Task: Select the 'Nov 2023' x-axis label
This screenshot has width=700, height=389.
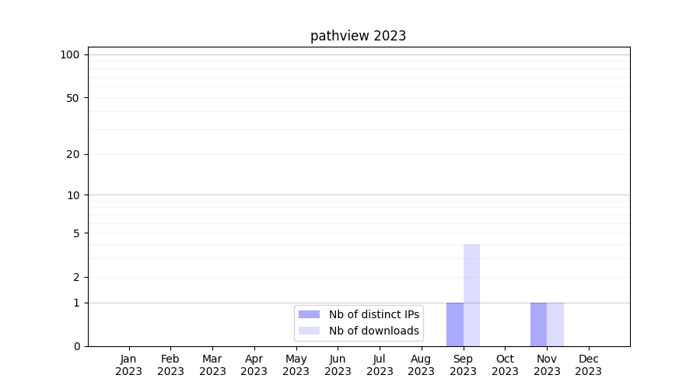Action: pyautogui.click(x=547, y=365)
